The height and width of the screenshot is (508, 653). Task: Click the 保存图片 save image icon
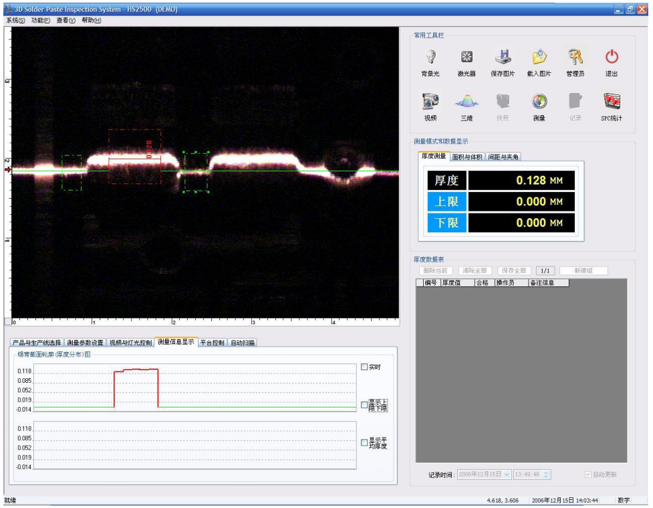click(503, 58)
